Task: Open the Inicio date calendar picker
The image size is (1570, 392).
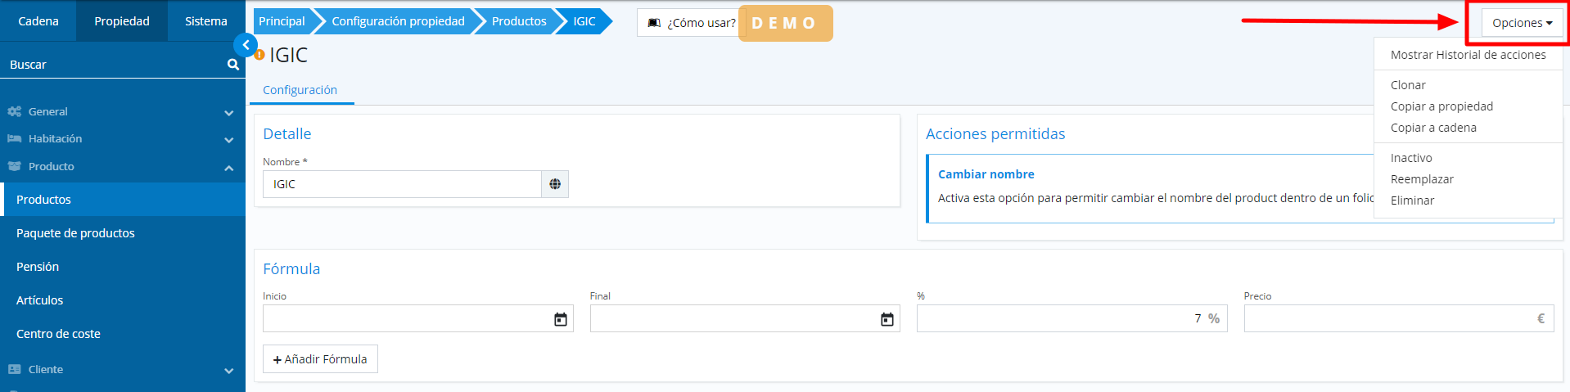Action: coord(560,319)
